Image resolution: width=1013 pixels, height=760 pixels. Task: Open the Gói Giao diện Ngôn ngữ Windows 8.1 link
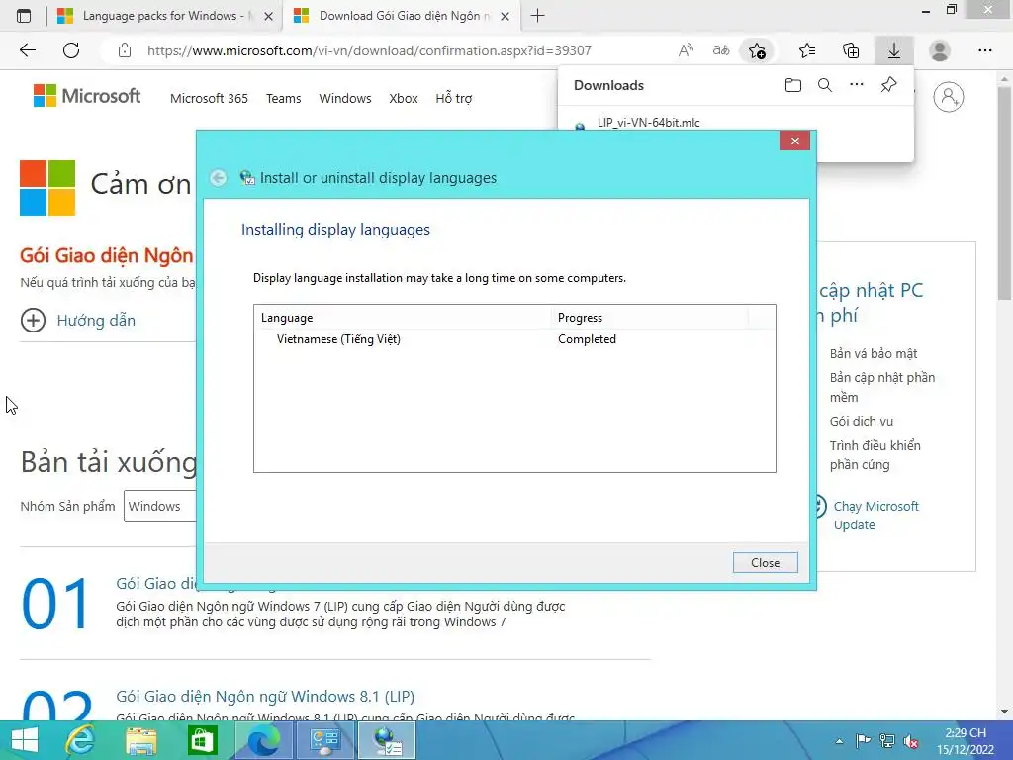[x=265, y=696]
